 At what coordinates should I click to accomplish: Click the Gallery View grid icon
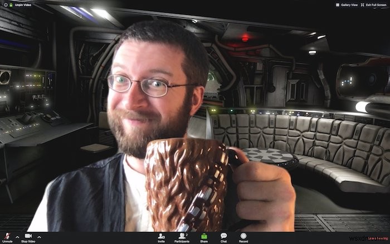338,4
